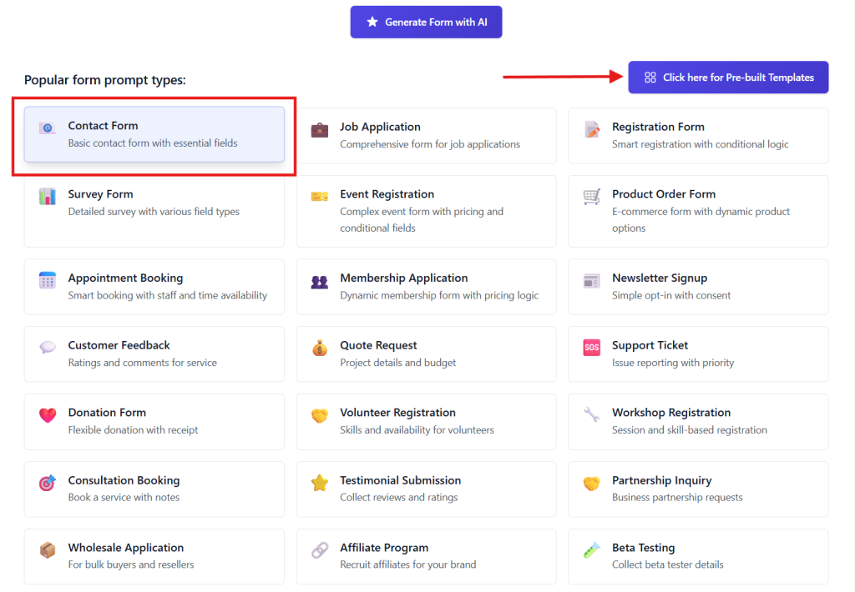This screenshot has height=592, width=855.
Task: Click the Partnership Inquiry handshake icon
Action: (592, 483)
